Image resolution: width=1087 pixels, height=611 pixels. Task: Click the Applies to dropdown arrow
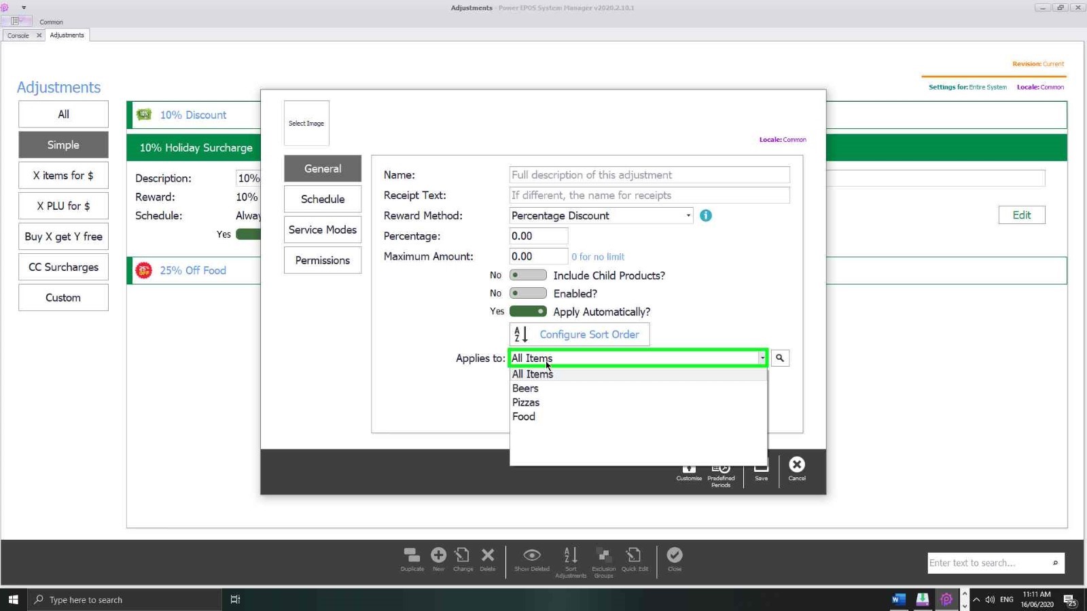pos(762,358)
